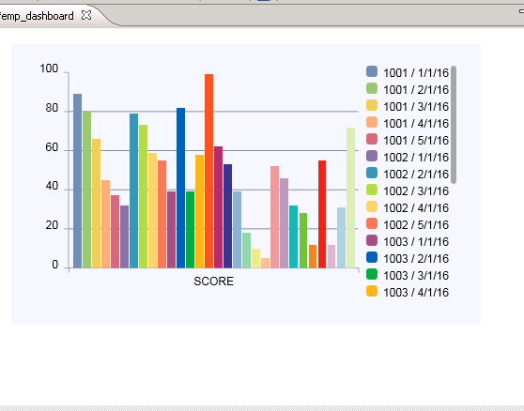Click the 1002 / 4/1/16 legend swatch
Screen dimensions: 524x411
[372, 206]
